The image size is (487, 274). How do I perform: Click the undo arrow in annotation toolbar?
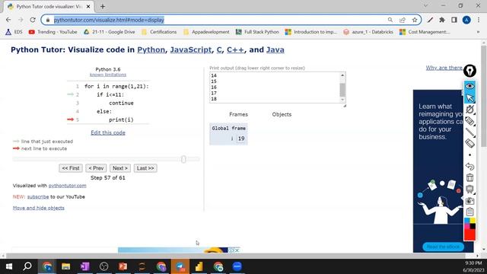point(469,166)
